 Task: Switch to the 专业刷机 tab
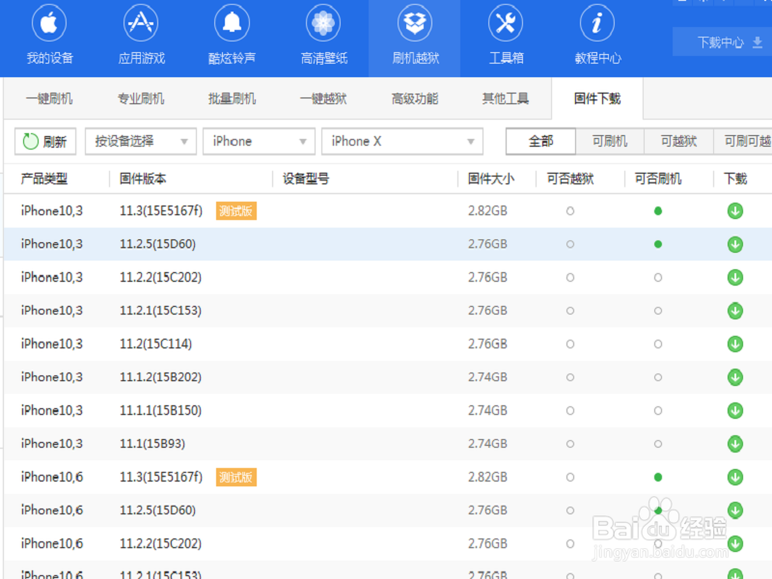[x=141, y=99]
